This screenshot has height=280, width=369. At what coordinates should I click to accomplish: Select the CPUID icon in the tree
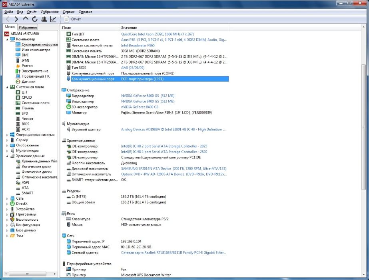18,98
